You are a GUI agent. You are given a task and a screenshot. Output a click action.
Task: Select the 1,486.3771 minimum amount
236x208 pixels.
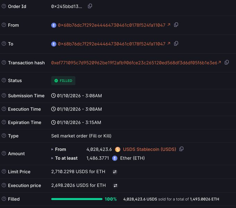click(x=98, y=158)
